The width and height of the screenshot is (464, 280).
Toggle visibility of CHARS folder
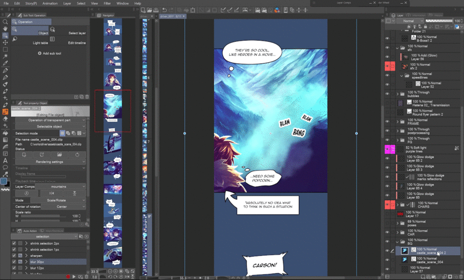pyautogui.click(x=387, y=205)
